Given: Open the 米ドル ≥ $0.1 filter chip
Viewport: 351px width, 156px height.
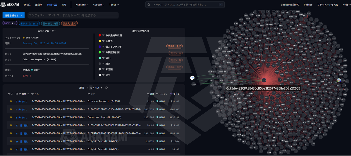Looking at the screenshot, I should pyautogui.click(x=29, y=23).
